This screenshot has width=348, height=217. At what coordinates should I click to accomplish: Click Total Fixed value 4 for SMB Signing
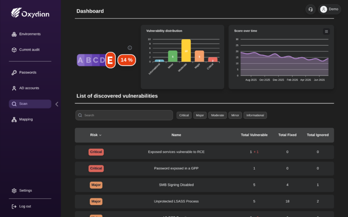(x=287, y=184)
